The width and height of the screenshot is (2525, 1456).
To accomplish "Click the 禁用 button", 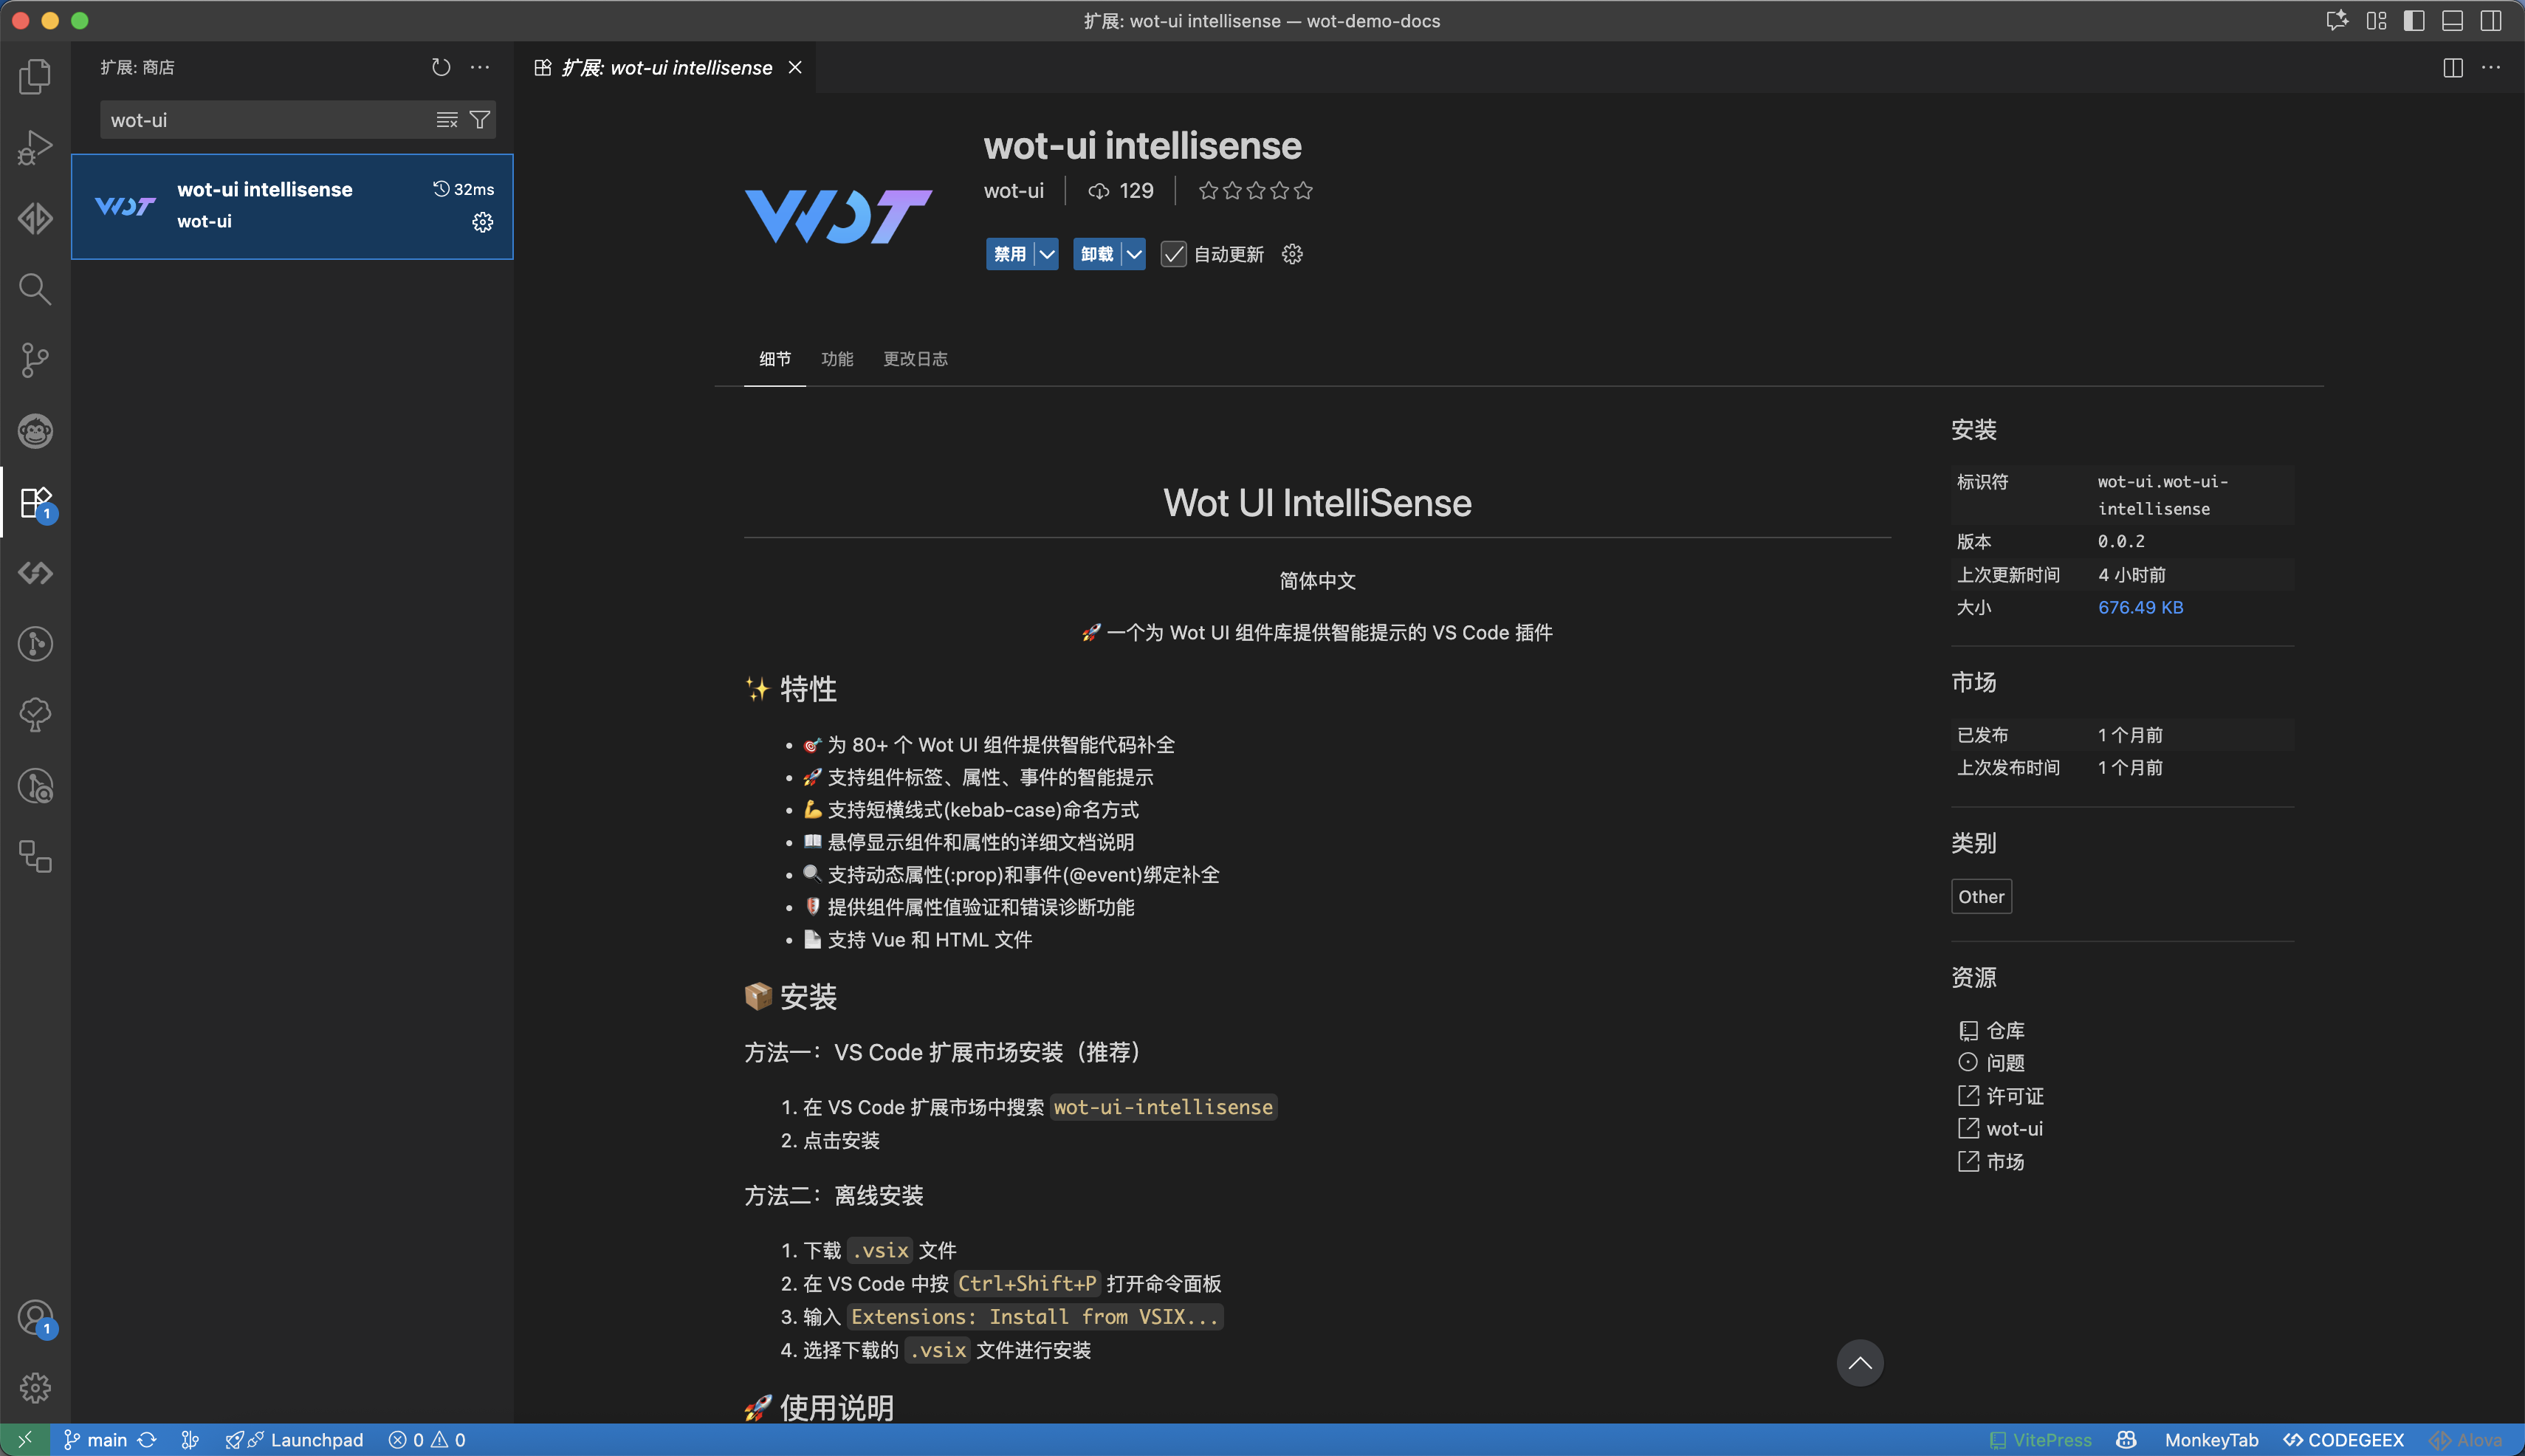I will (x=1009, y=254).
